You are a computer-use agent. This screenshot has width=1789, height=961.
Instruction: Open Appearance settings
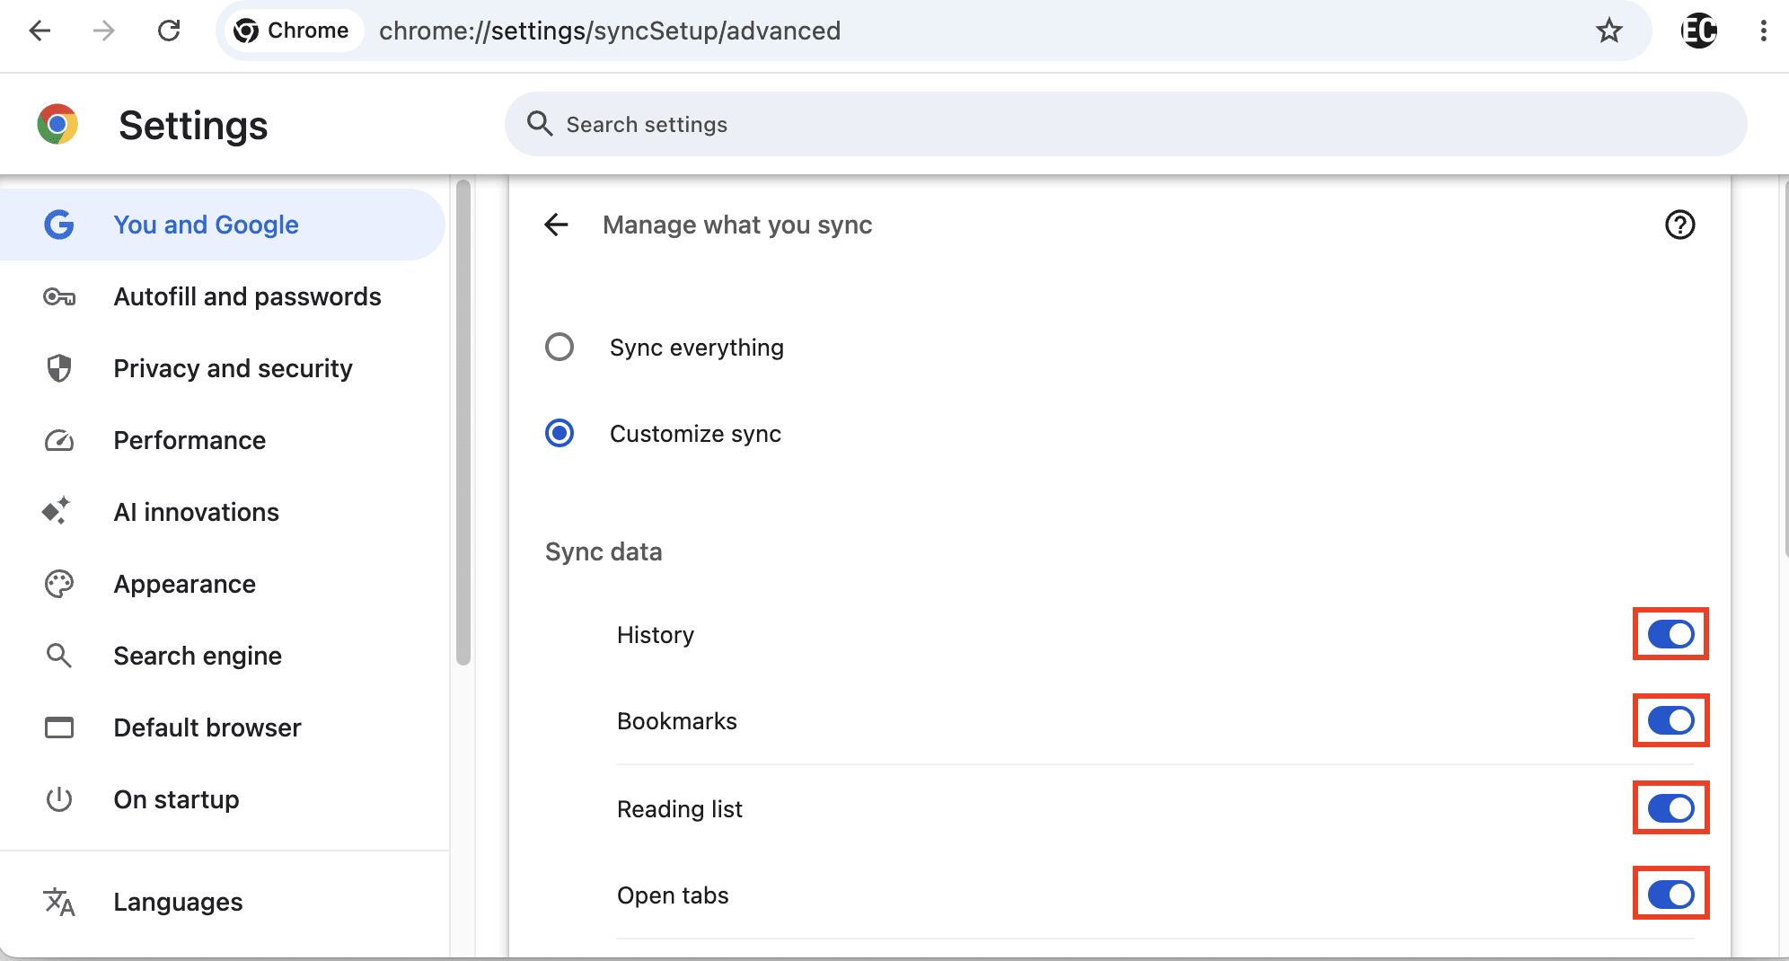(223, 584)
